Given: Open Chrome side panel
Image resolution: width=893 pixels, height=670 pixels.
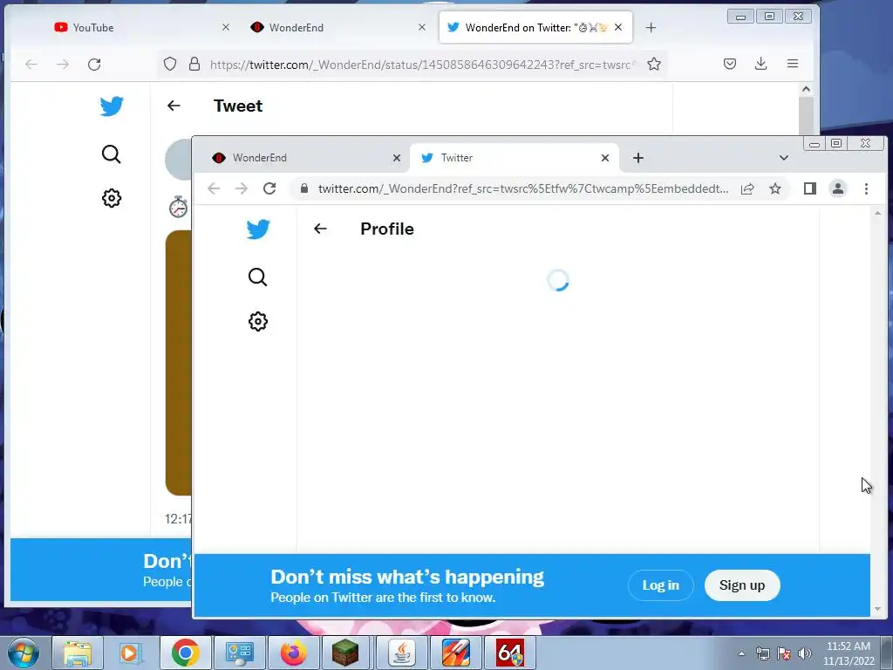Looking at the screenshot, I should coord(810,188).
